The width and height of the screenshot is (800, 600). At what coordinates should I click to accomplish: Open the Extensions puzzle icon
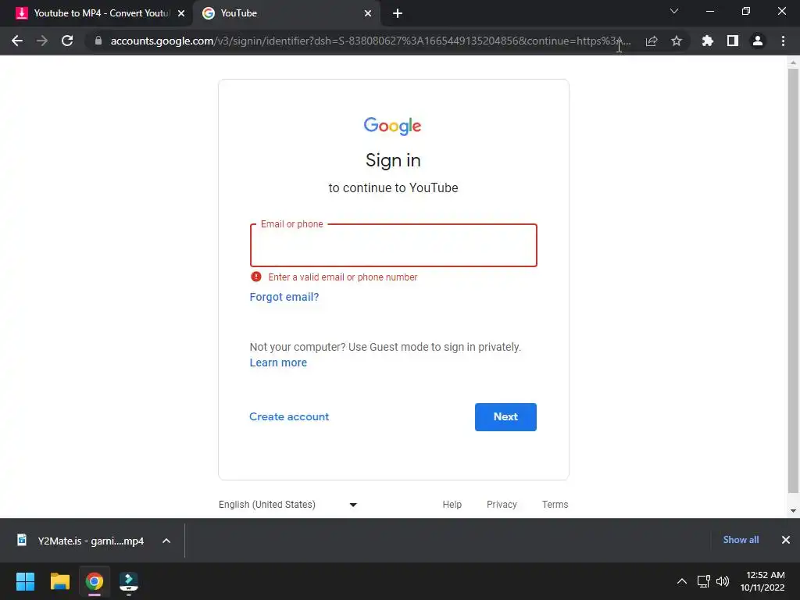pyautogui.click(x=707, y=41)
